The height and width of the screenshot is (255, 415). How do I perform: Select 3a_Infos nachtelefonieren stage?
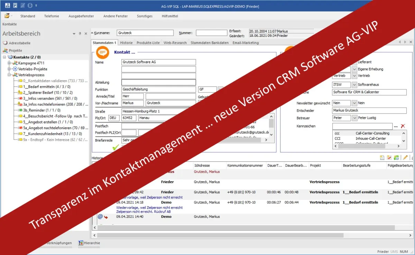tap(55, 104)
